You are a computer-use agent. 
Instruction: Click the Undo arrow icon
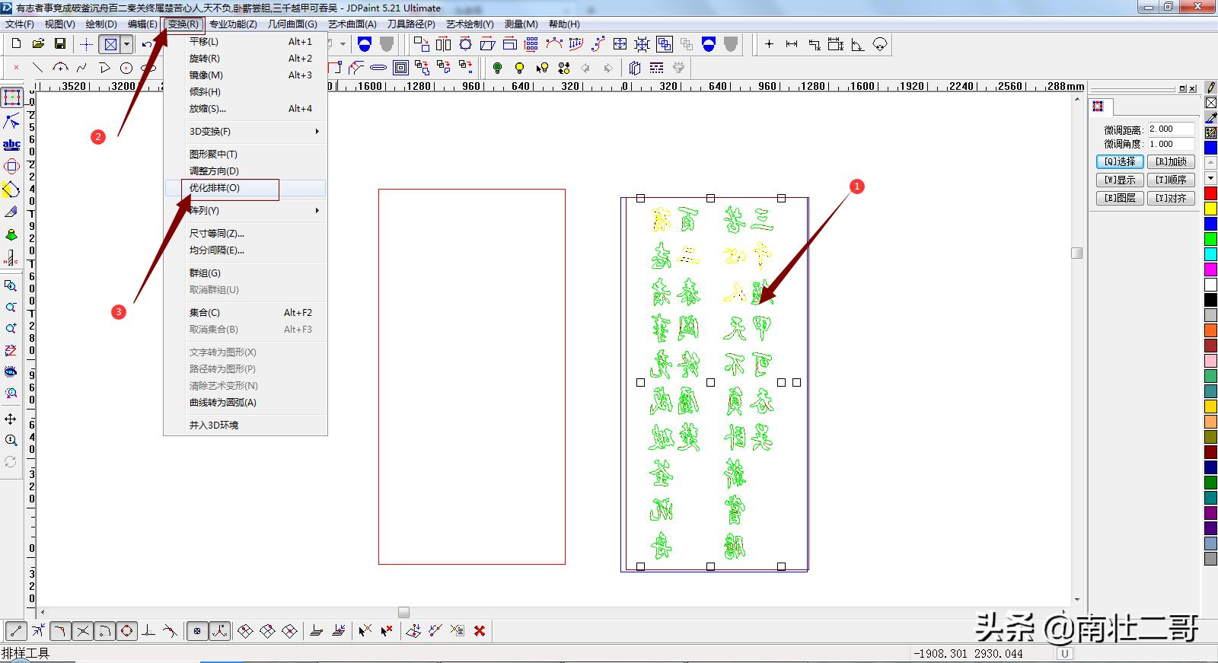147,44
